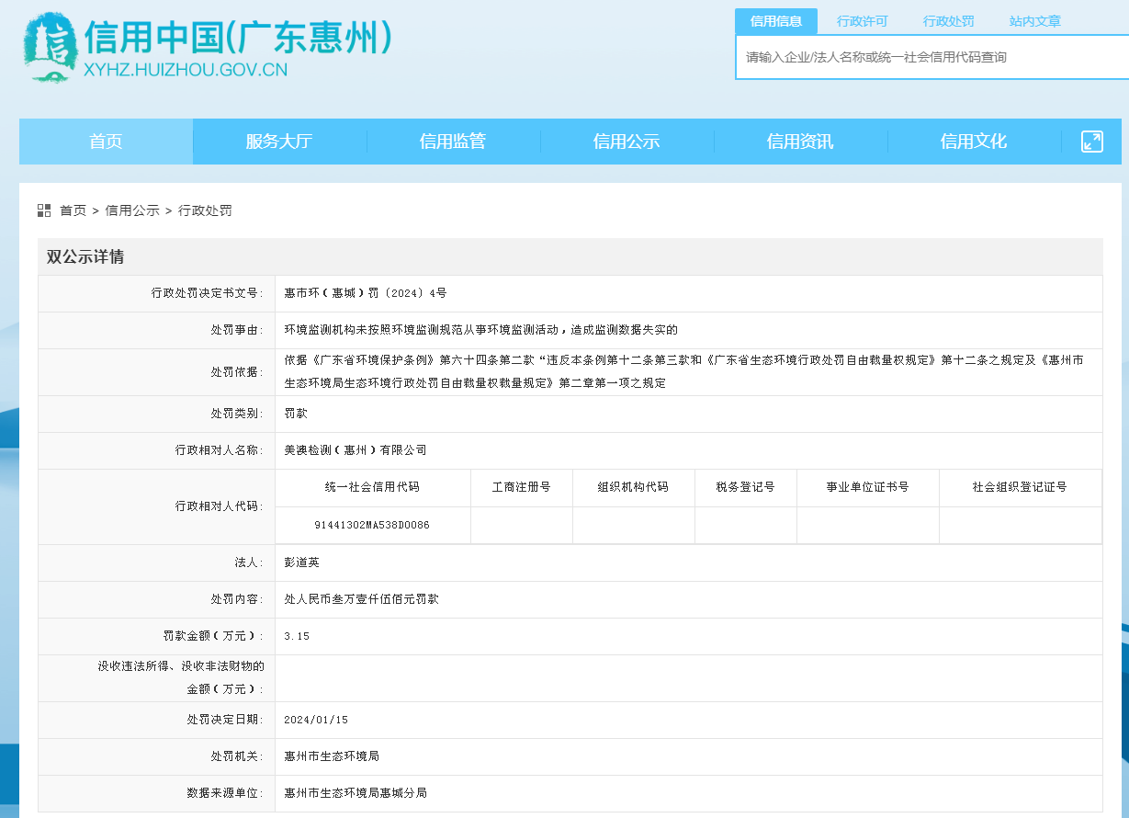Click the 处罚事由 label
Viewport: 1129px width, 818px height.
(x=237, y=329)
